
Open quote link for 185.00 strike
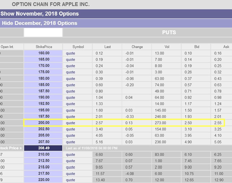click(71, 85)
